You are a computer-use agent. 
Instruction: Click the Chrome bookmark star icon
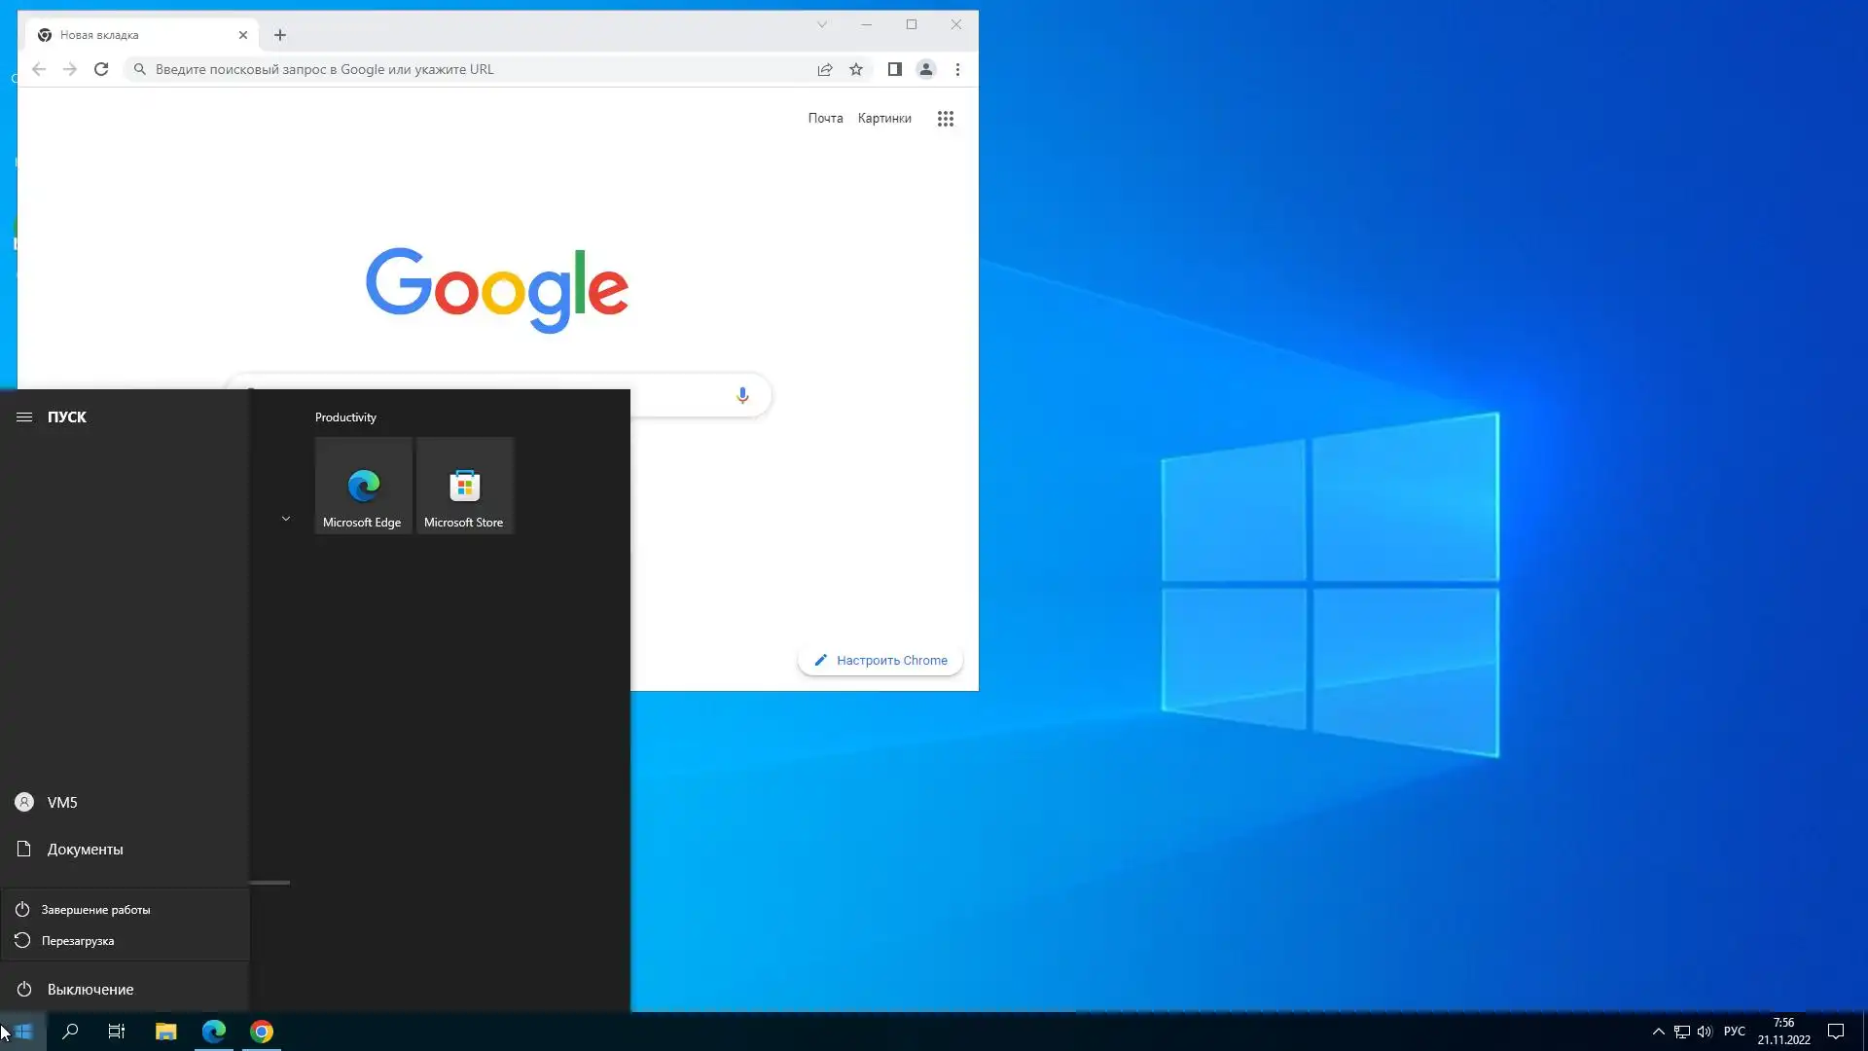coord(856,69)
